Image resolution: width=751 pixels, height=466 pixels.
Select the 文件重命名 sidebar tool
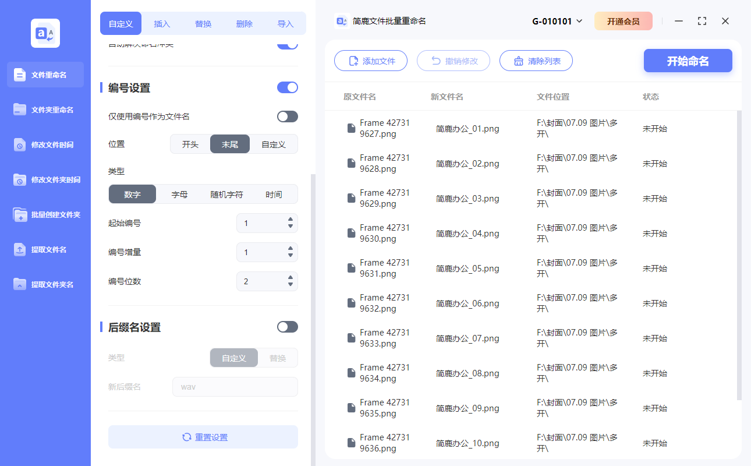[x=45, y=75]
